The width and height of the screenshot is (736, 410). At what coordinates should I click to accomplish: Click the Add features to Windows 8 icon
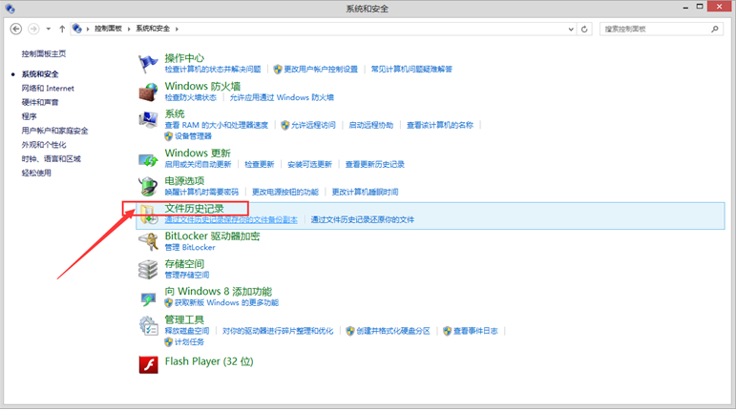[x=148, y=298]
